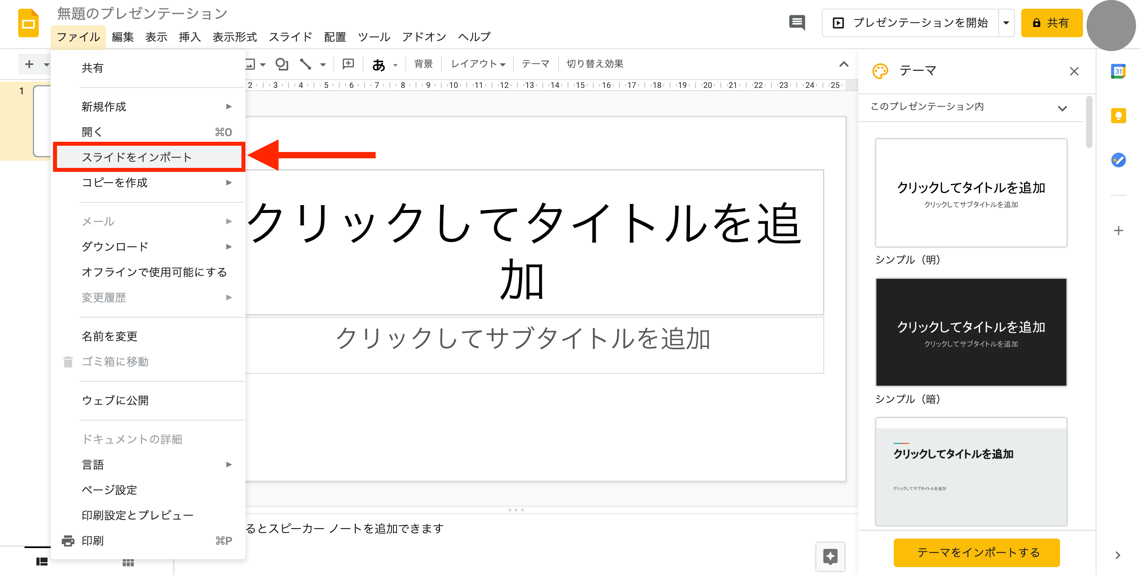Click the Explore button at bottom right
Image resolution: width=1140 pixels, height=575 pixels.
830,556
